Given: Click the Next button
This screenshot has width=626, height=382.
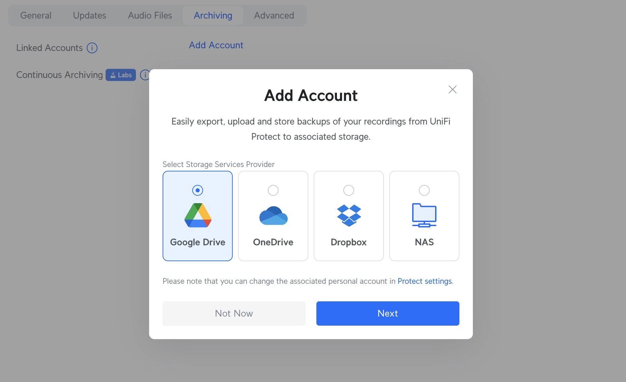Looking at the screenshot, I should coord(388,313).
